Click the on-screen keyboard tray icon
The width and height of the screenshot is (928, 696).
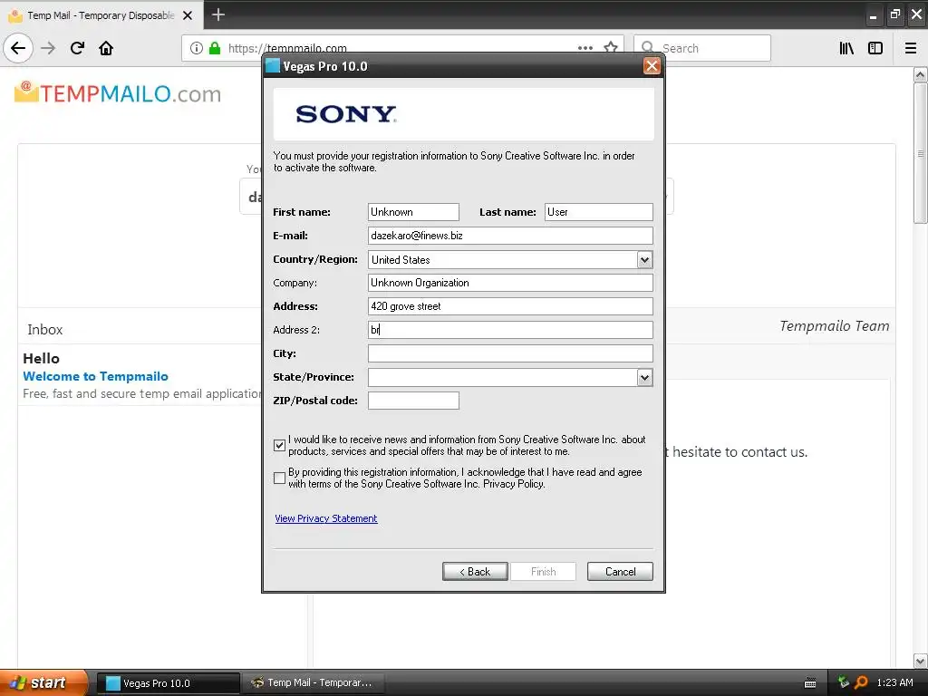click(810, 683)
